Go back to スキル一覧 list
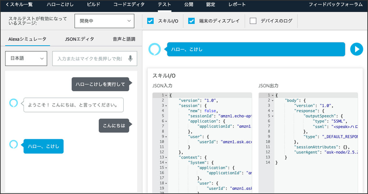This screenshot has width=368, height=194. (19, 5)
